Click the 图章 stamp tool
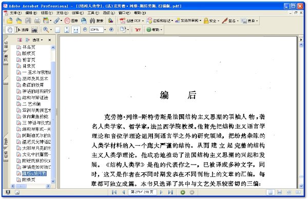The width and height of the screenshot is (308, 200). pos(71,21)
